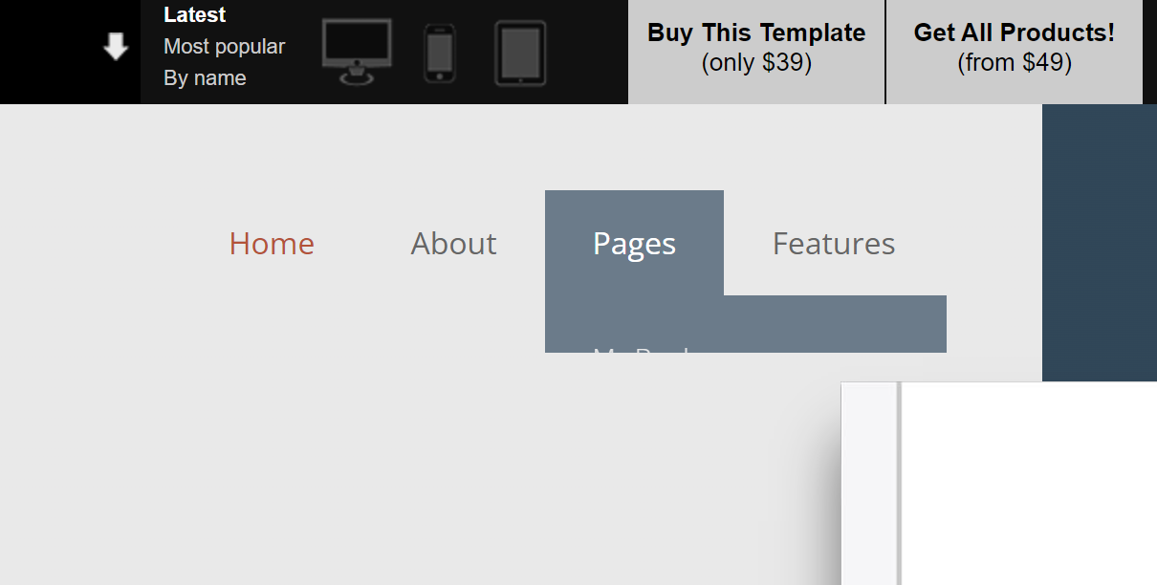
Task: Sort templates By name
Action: [205, 78]
